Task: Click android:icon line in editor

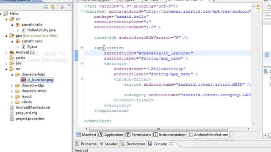Action: [x=148, y=53]
